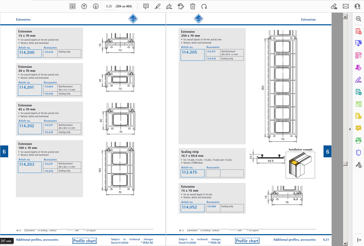Screen dimensions: 364x246
Task: Open the sign document pen tool
Action: (x=169, y=6)
